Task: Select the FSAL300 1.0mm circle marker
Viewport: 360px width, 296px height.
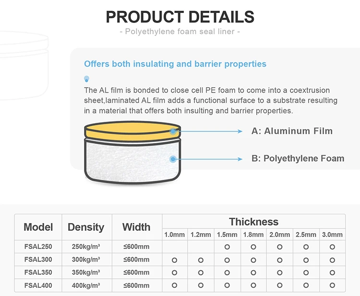Action: (x=175, y=260)
